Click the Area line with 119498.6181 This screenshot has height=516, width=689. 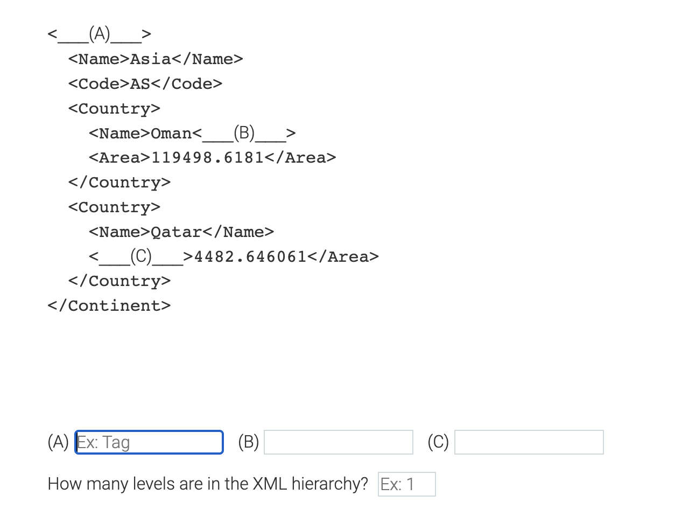(213, 157)
